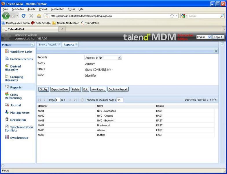Open the English language dropdown
This screenshot has width=227, height=174.
click(x=209, y=37)
